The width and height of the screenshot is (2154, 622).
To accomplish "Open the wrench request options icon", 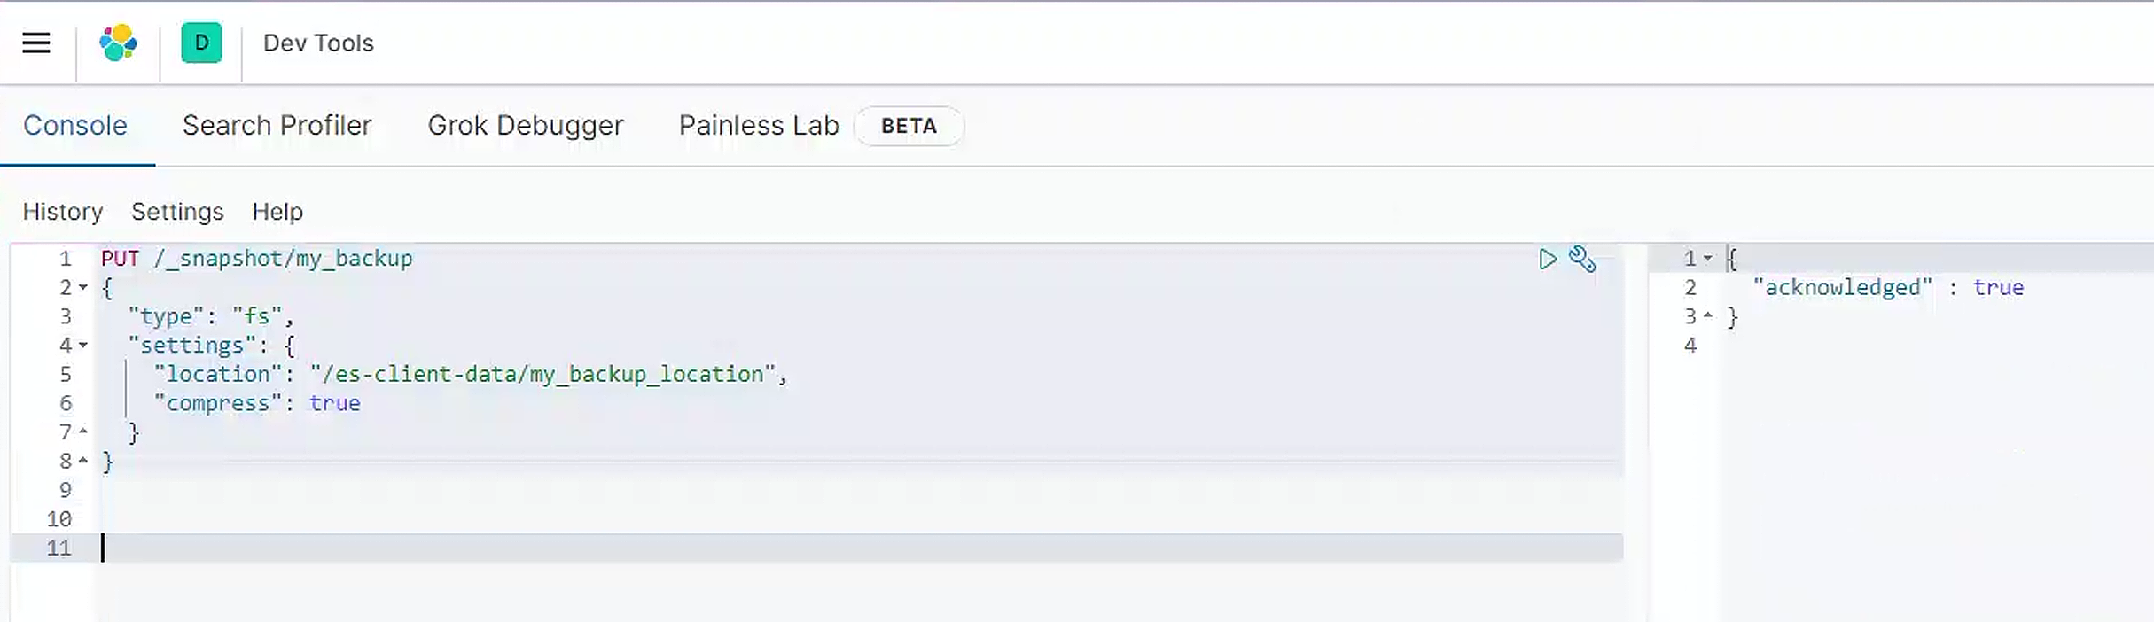I will 1582,259.
